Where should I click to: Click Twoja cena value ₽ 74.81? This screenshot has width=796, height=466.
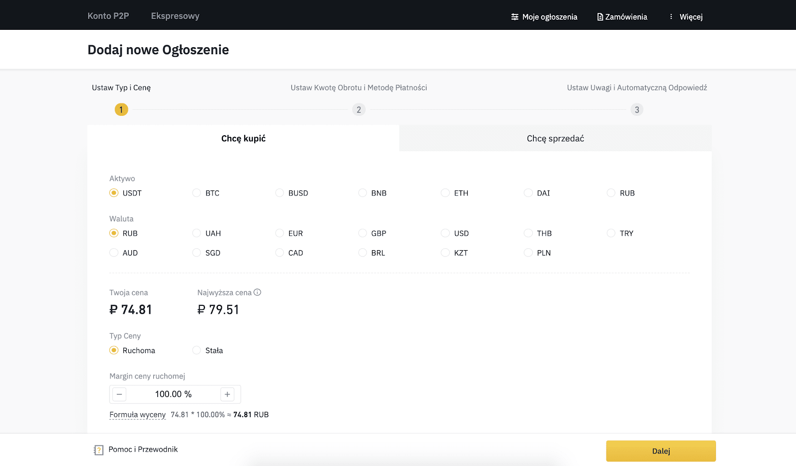(131, 310)
